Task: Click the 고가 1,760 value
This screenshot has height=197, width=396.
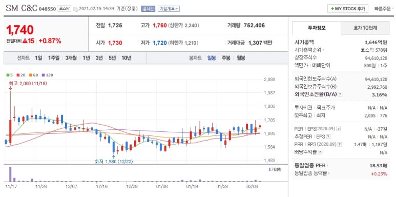Action: 160,26
